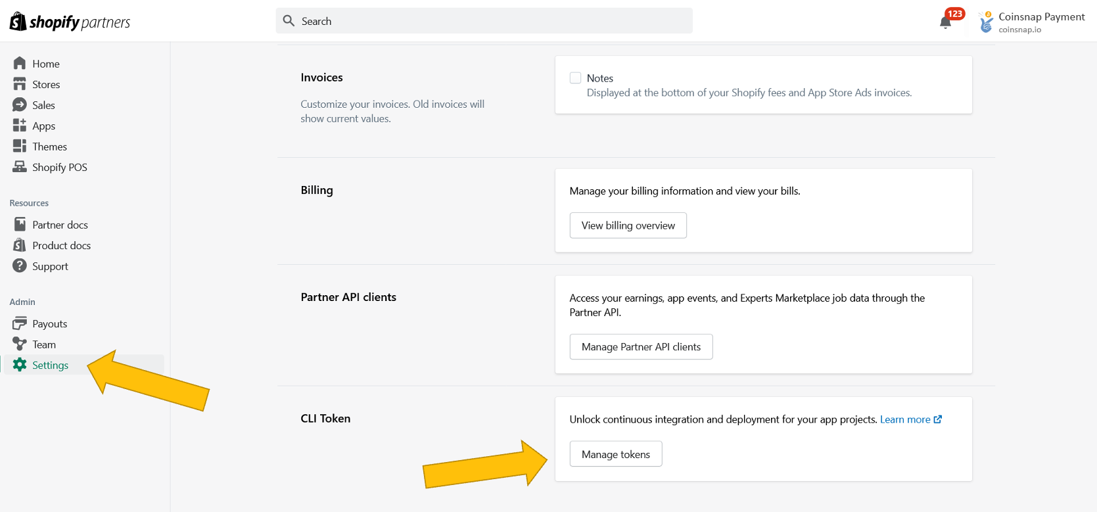Go to Support page
1097x512 pixels.
(51, 266)
